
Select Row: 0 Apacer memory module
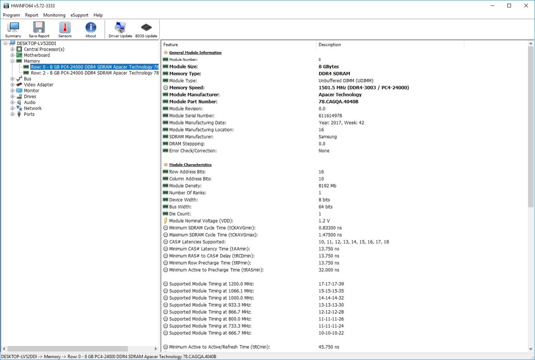pos(94,67)
